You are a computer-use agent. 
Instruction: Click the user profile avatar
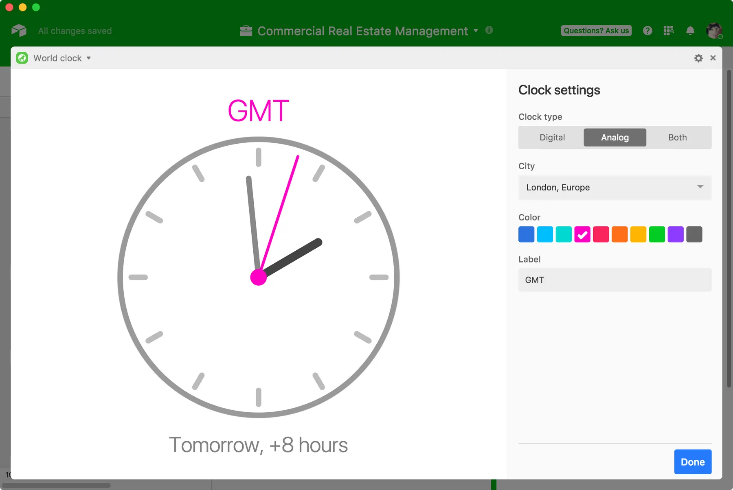(x=714, y=31)
